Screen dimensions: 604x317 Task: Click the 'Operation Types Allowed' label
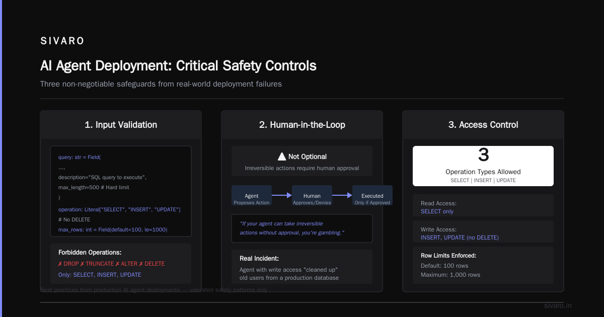click(483, 172)
